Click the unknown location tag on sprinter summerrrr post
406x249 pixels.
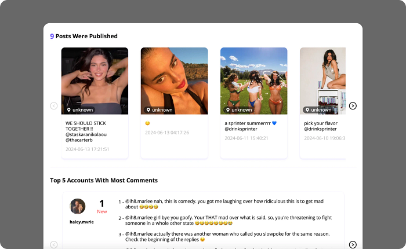click(x=239, y=110)
